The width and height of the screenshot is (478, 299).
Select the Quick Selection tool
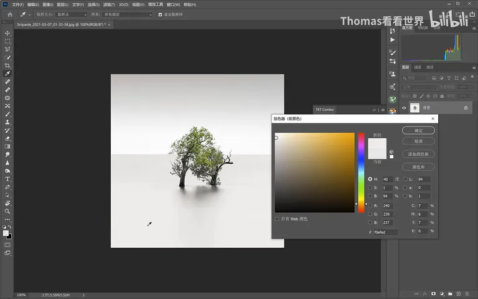pyautogui.click(x=7, y=57)
